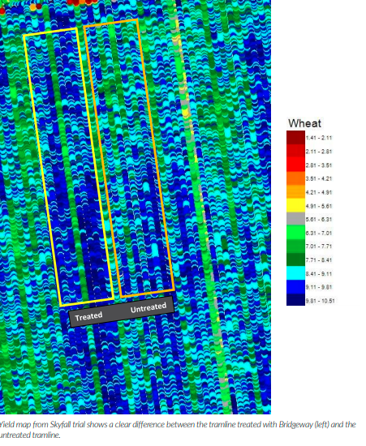Click the Wheat legend title
This screenshot has width=366, height=446.
click(x=304, y=123)
